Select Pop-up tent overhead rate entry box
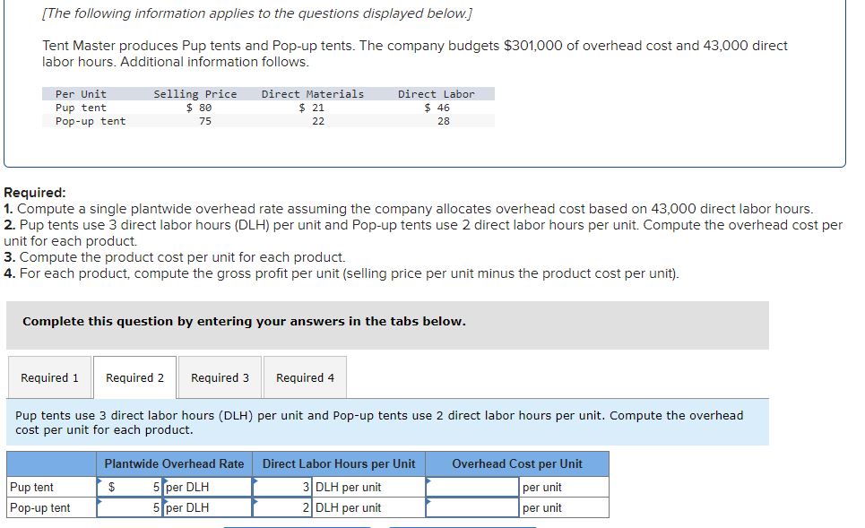865x528 pixels. tap(130, 506)
